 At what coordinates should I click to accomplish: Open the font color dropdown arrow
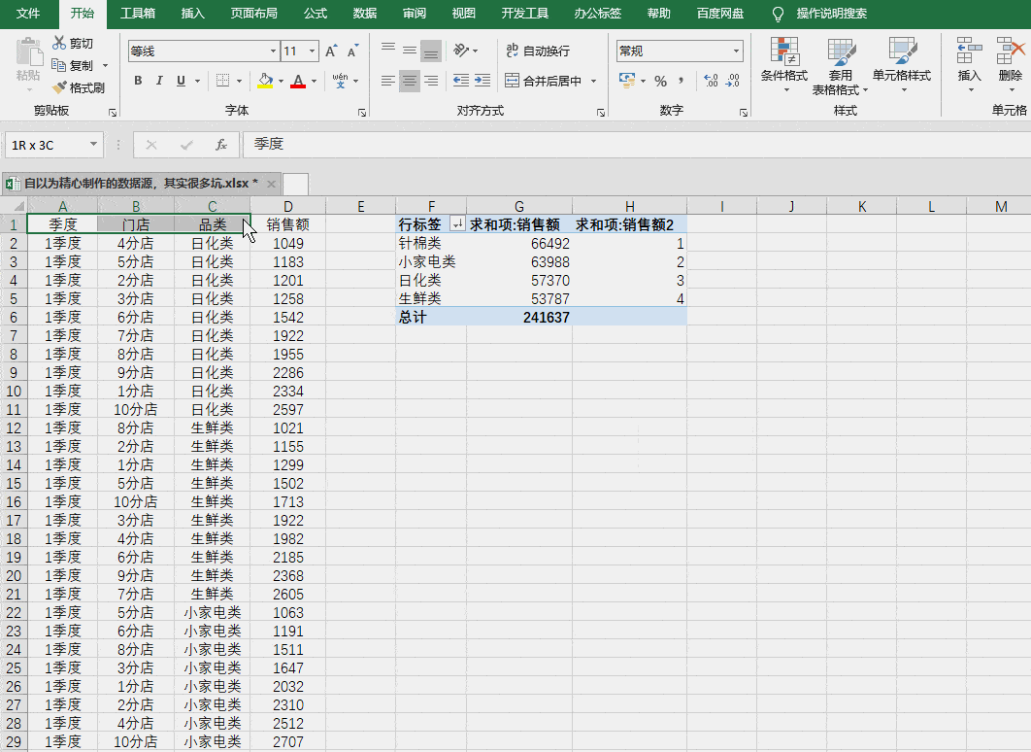click(x=314, y=81)
